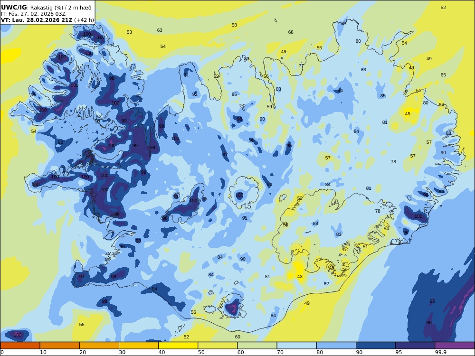Image resolution: width=475 pixels, height=356 pixels.
Task: Select the legend tick label '30'
Action: (122, 352)
